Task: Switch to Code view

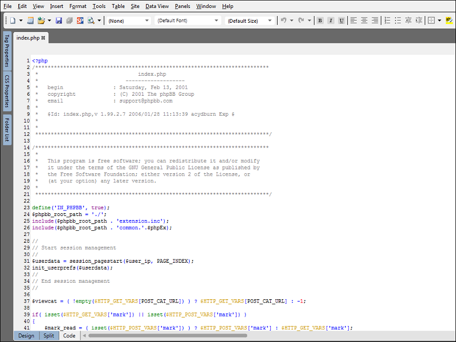Action: (69, 336)
